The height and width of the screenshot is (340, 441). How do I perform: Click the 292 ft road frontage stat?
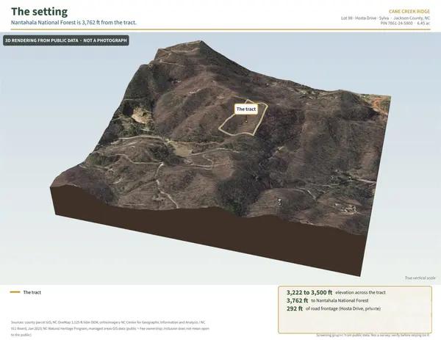coord(334,308)
